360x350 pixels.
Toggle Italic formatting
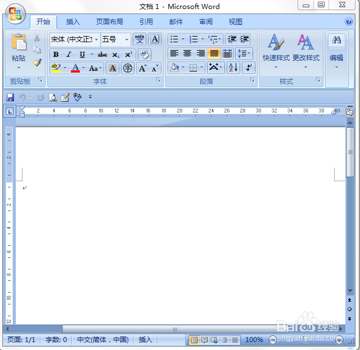point(69,55)
